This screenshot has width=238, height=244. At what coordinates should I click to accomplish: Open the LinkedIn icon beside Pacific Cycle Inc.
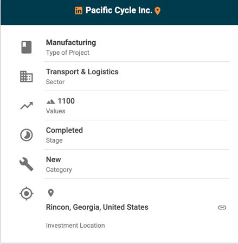tap(79, 10)
